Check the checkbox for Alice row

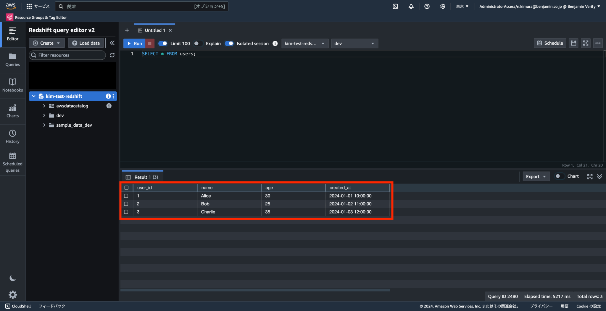pos(126,196)
